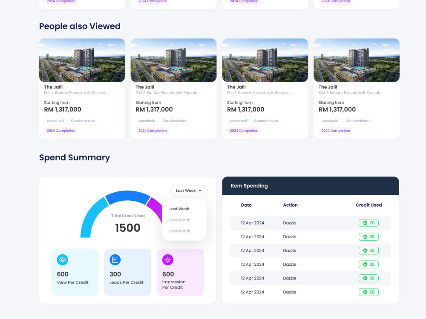Click the 2024 Completion tag on the third card
Screen dimensions: 426x319
click(244, 131)
